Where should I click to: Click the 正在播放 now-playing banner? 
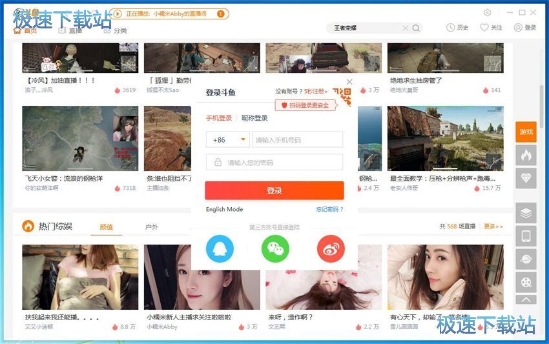169,14
